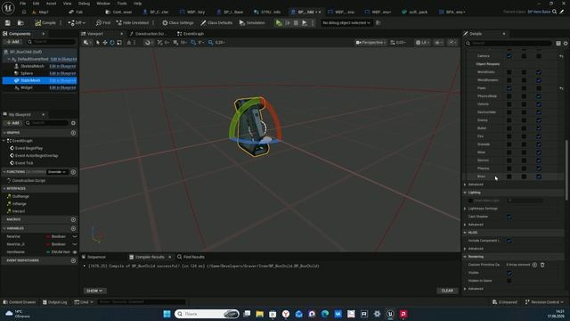
Task: Open the functions Override dropdown
Action: [x=57, y=172]
